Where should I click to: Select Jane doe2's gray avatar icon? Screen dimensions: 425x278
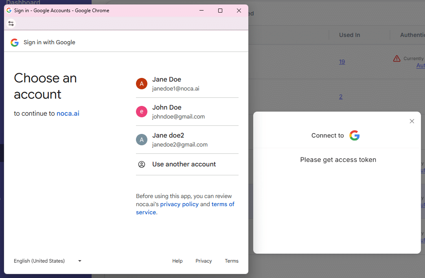(142, 140)
